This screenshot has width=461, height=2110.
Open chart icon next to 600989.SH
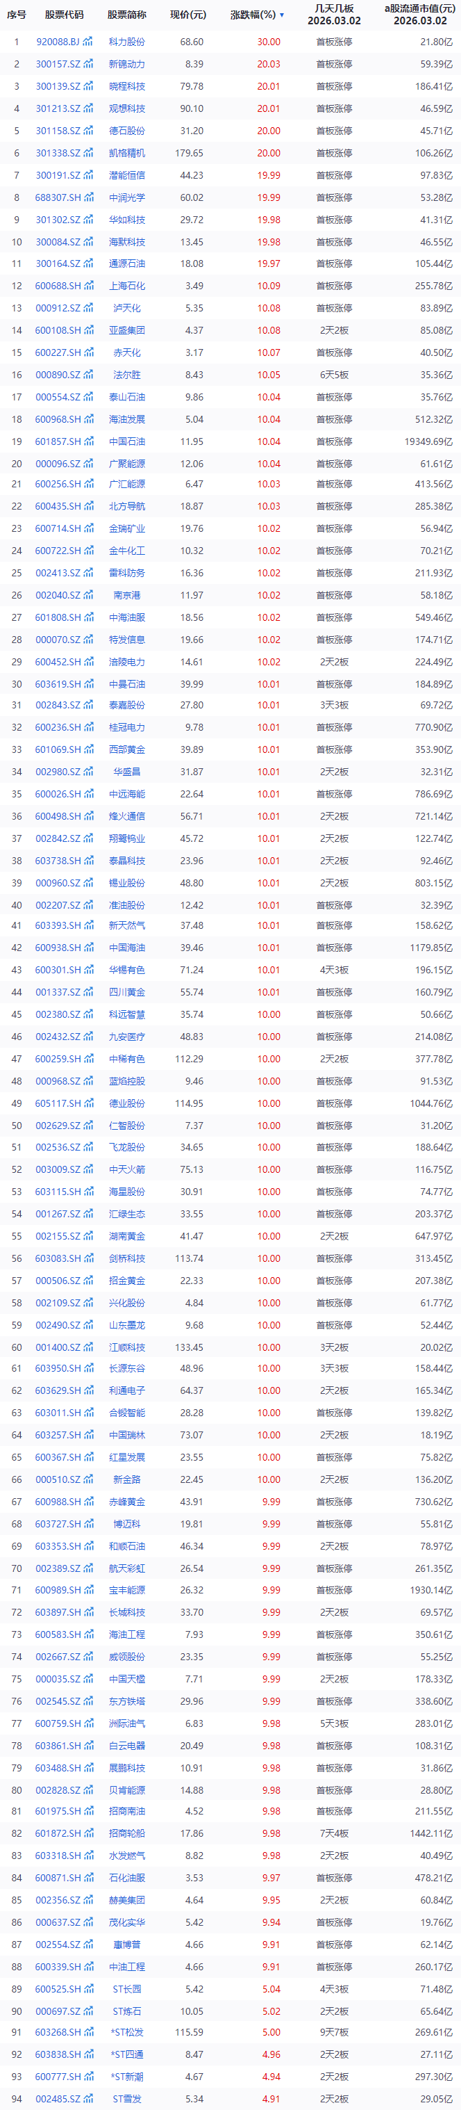pos(87,1590)
